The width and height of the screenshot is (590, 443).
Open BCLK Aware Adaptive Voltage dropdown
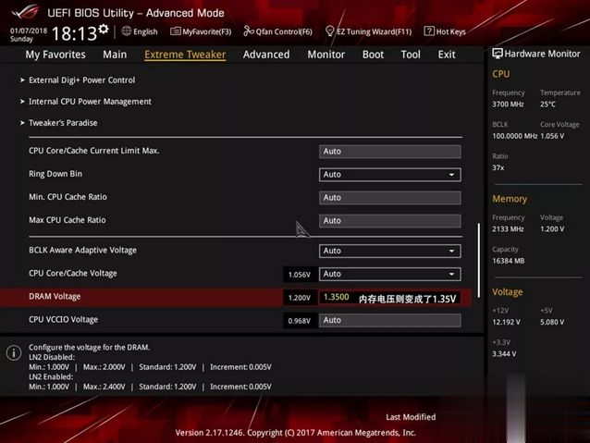pyautogui.click(x=389, y=251)
